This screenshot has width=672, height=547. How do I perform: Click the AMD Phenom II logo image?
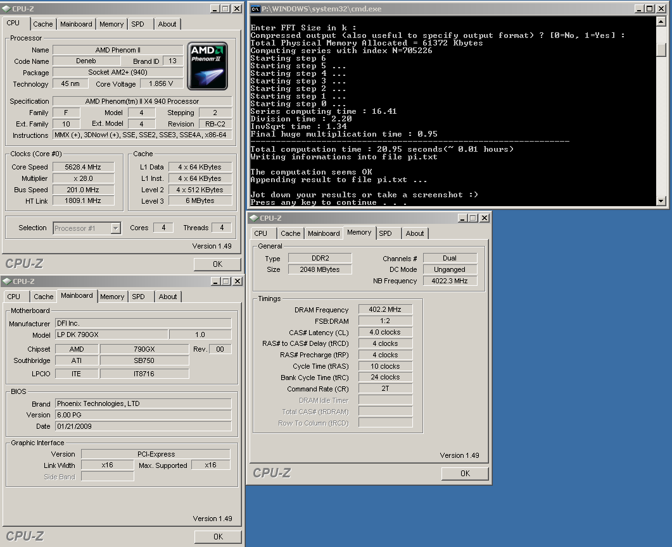click(208, 66)
